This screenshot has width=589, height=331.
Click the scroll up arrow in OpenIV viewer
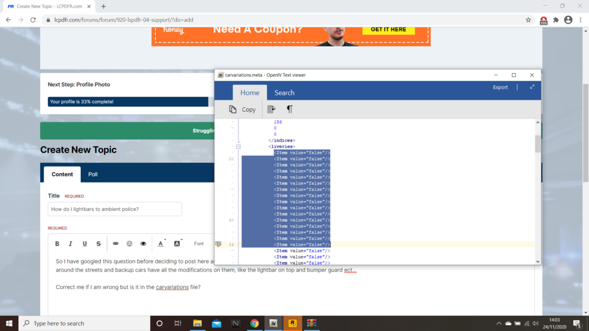[x=538, y=123]
